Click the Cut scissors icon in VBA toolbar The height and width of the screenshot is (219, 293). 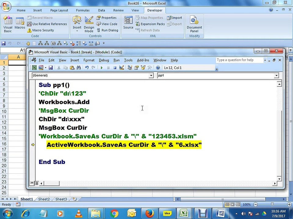(59, 68)
